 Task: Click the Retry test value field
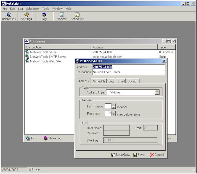tap(108, 113)
